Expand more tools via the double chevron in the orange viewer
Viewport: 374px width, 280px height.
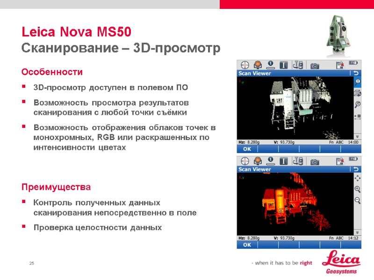click(x=357, y=232)
